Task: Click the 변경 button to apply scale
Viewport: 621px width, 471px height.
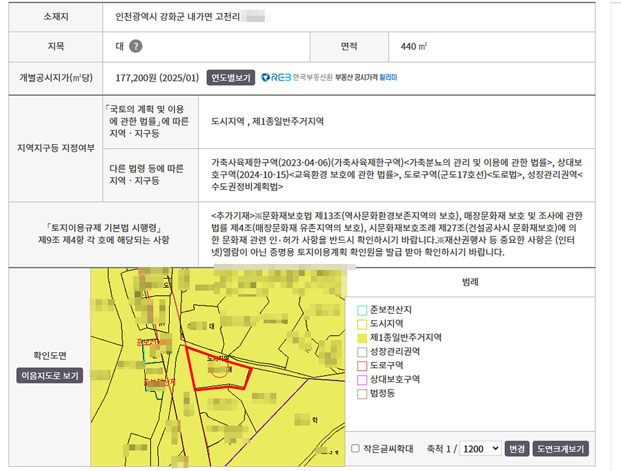Action: coord(517,448)
